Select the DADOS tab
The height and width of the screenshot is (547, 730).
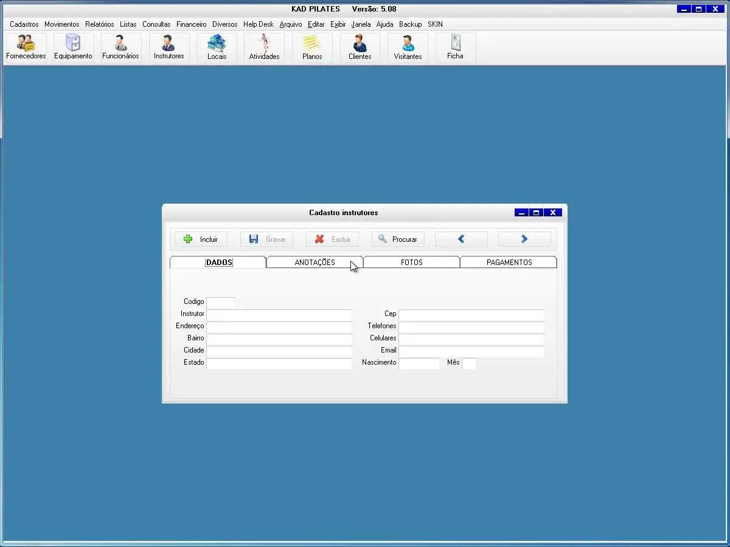[x=218, y=262]
